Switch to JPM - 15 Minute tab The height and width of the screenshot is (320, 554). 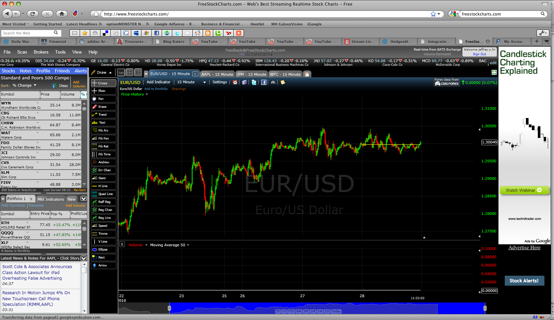click(252, 74)
